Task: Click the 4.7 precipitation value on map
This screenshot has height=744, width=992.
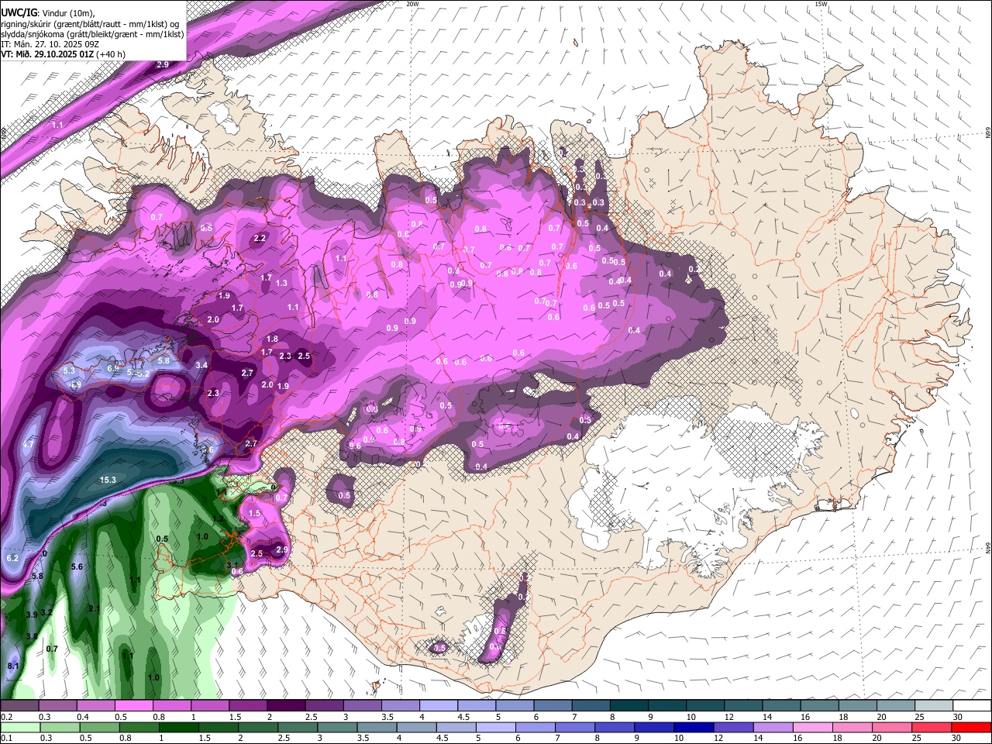Action: 28,444
